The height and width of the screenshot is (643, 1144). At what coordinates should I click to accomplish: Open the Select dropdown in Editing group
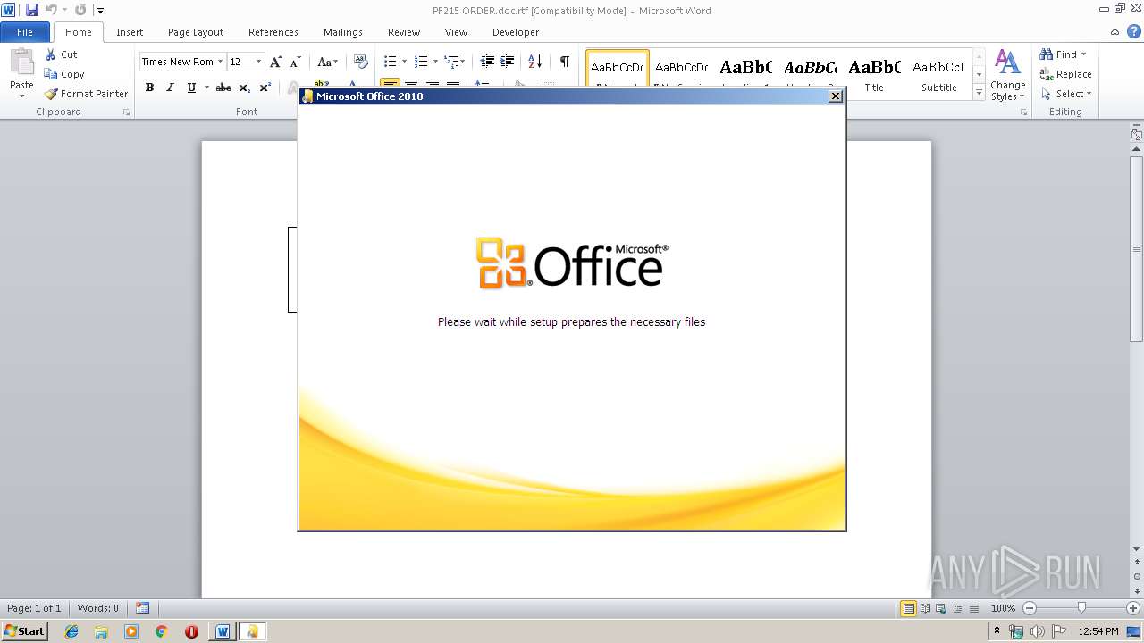1065,94
